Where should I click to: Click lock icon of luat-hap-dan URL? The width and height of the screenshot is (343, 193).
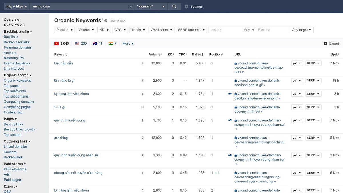[236, 63]
